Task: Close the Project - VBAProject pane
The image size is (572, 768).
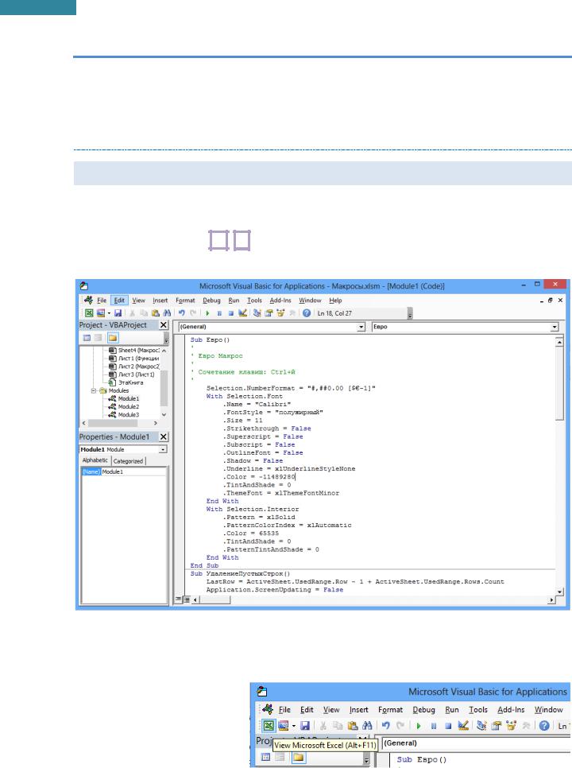Action: [x=163, y=325]
